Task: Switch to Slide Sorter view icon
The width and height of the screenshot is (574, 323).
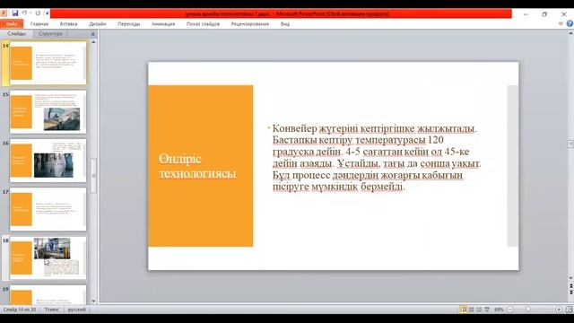Action: pos(472,310)
